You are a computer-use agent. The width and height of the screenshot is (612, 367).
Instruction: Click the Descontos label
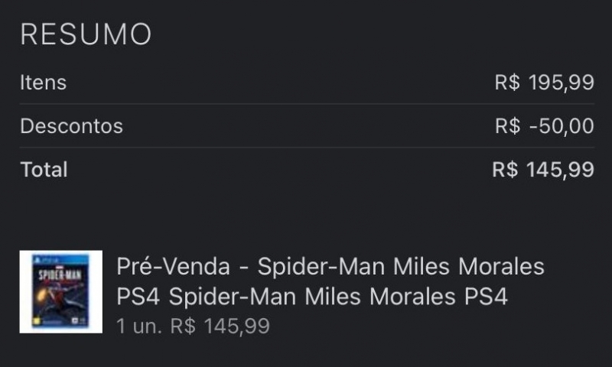point(71,126)
